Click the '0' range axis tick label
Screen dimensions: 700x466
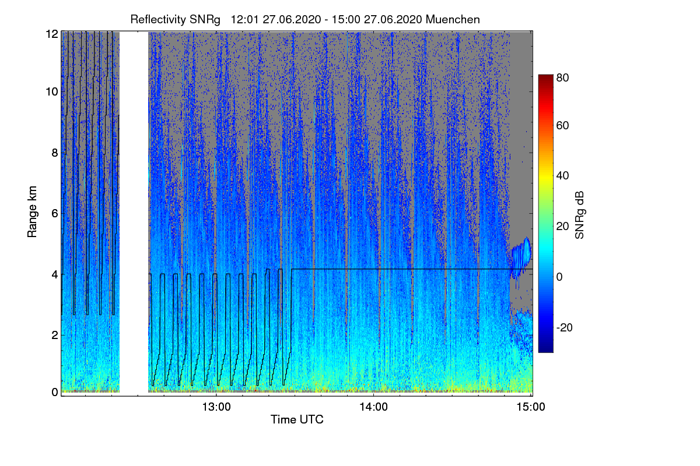click(55, 392)
